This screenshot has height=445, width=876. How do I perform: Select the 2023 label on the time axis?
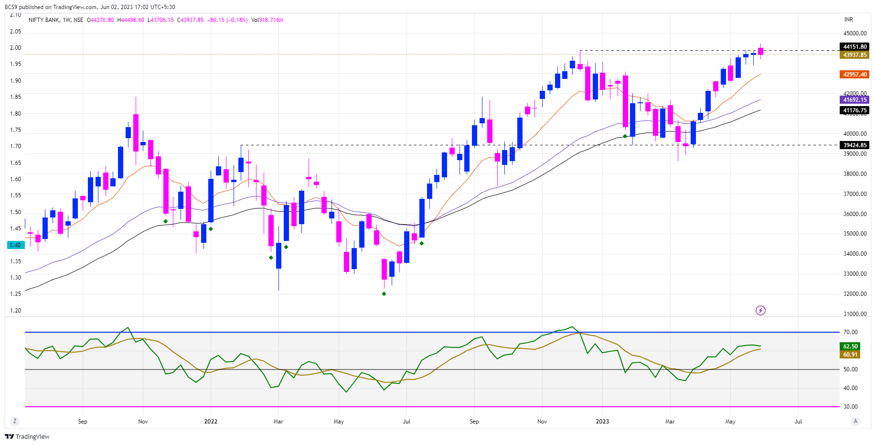[x=602, y=422]
